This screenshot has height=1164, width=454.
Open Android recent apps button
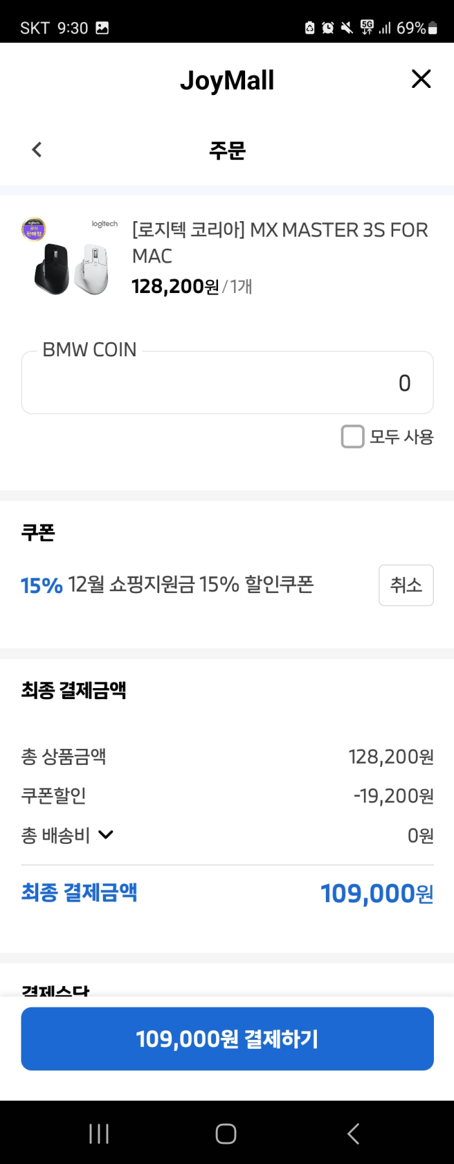(x=98, y=1134)
